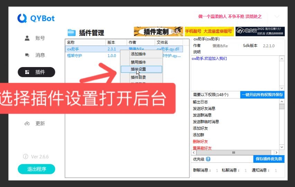This screenshot has width=295, height=187.
Task: Sort by the 版本 column header
Action: [116, 42]
